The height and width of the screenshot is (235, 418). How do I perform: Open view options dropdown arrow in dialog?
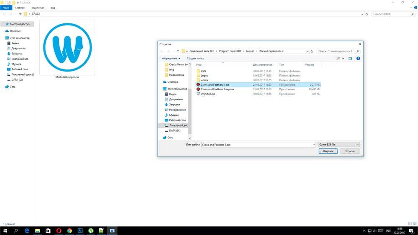[x=343, y=59]
